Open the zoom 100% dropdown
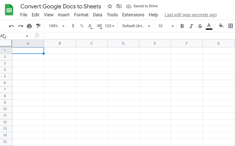Viewport: 235px width, 146px height. pos(56,26)
